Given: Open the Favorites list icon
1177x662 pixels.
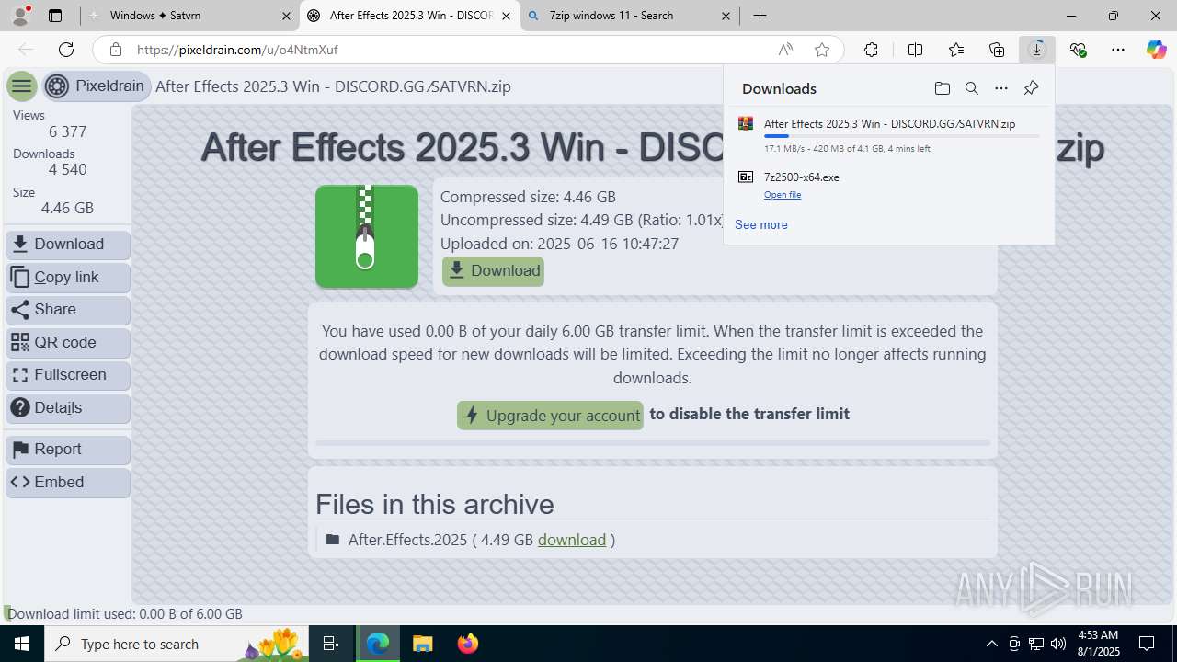Looking at the screenshot, I should pyautogui.click(x=956, y=50).
